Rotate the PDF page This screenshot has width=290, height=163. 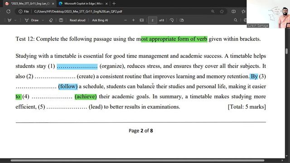172,20
